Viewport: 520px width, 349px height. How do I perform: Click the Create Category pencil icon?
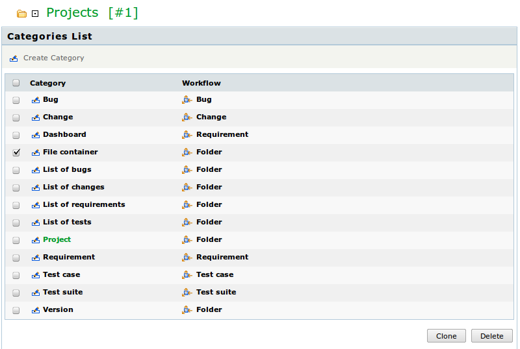[14, 58]
